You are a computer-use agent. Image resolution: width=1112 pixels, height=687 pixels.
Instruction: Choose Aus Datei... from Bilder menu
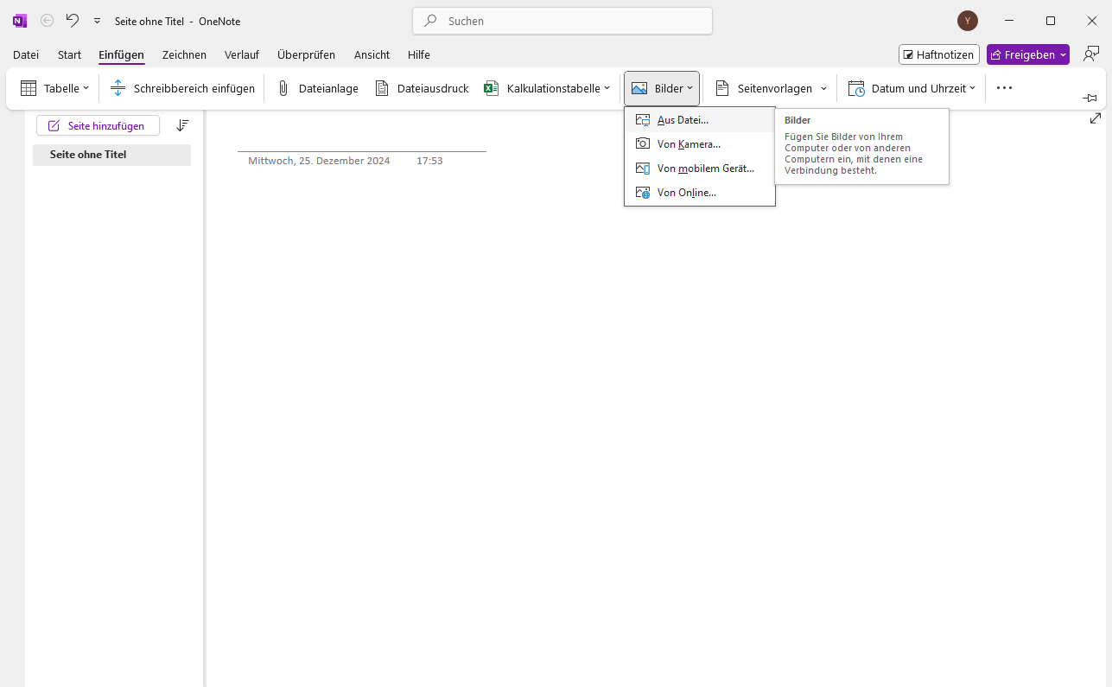coord(700,120)
